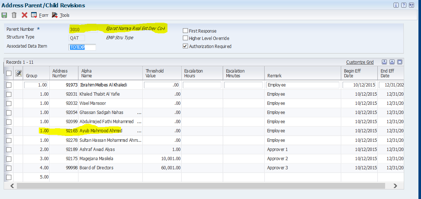Click the Address Number column header
Image resolution: width=421 pixels, height=199 pixels.
click(64, 73)
